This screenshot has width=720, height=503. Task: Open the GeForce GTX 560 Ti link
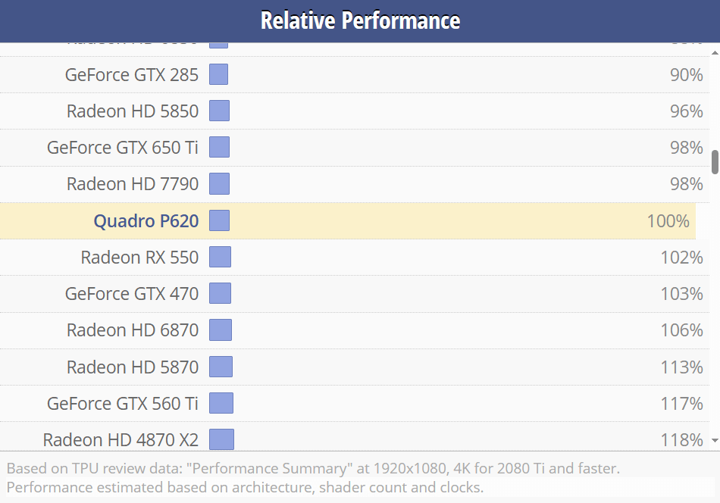(x=123, y=404)
